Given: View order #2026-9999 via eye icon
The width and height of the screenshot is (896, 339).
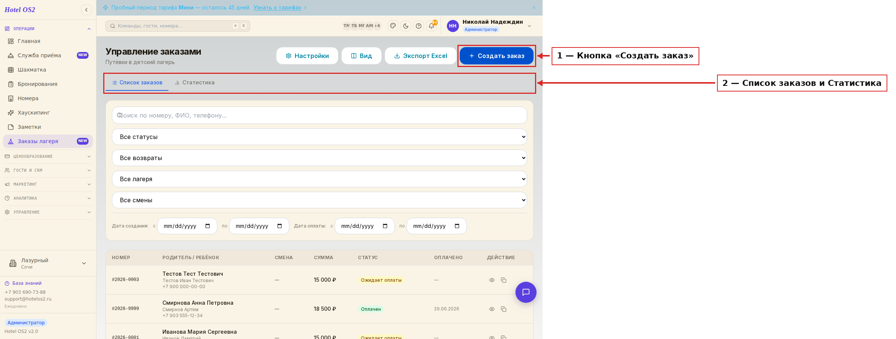Looking at the screenshot, I should click(x=492, y=309).
